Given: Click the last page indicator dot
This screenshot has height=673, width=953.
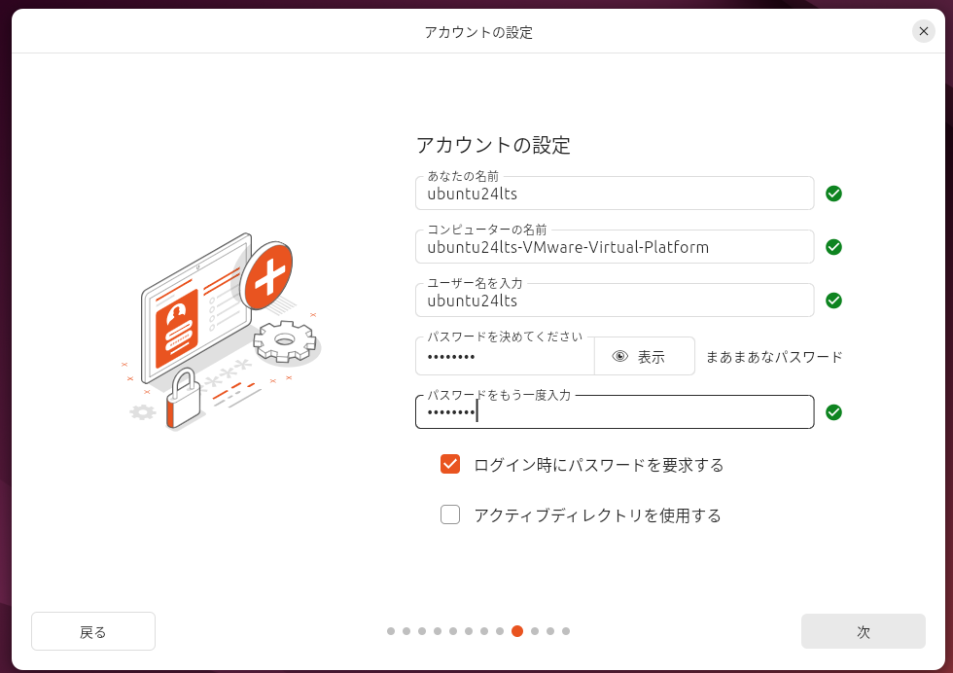Looking at the screenshot, I should point(566,631).
